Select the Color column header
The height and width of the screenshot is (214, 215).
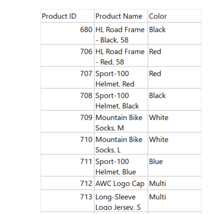tap(174, 16)
